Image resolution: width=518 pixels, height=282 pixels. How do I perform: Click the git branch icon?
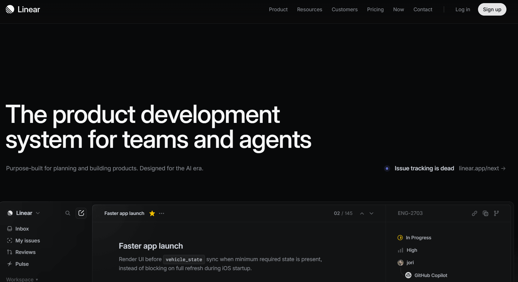pyautogui.click(x=496, y=213)
